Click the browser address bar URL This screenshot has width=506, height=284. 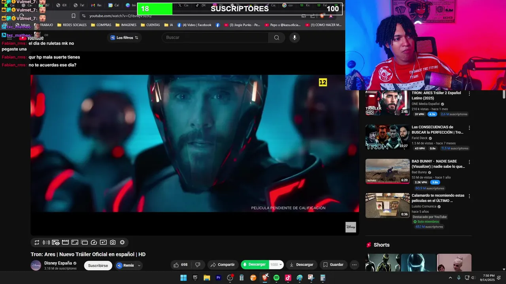120,16
